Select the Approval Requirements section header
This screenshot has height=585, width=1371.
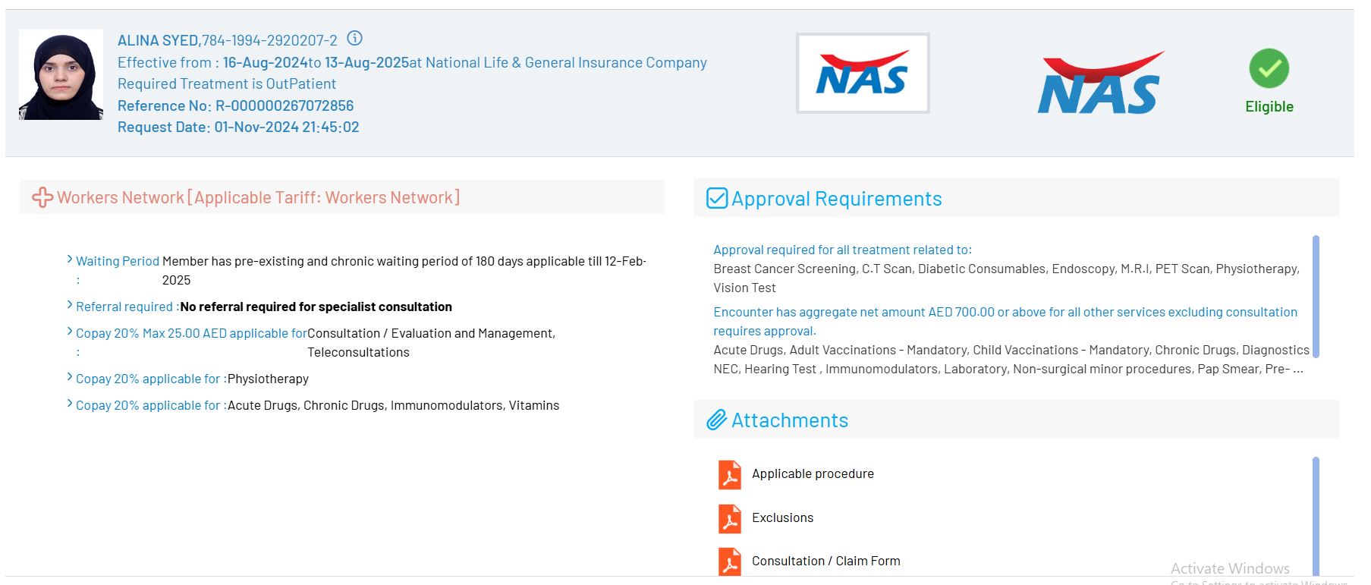coord(836,199)
